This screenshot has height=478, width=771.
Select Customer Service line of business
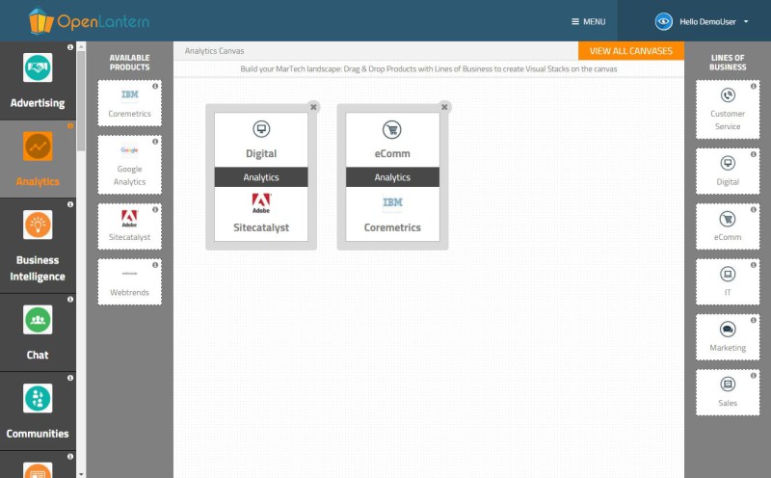728,110
